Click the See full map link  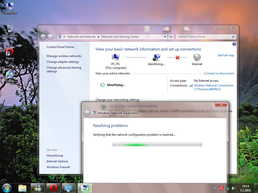coord(226,55)
